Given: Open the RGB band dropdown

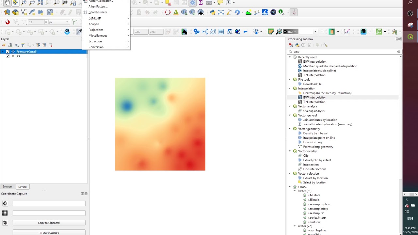Looking at the screenshot, I should 308,32.
